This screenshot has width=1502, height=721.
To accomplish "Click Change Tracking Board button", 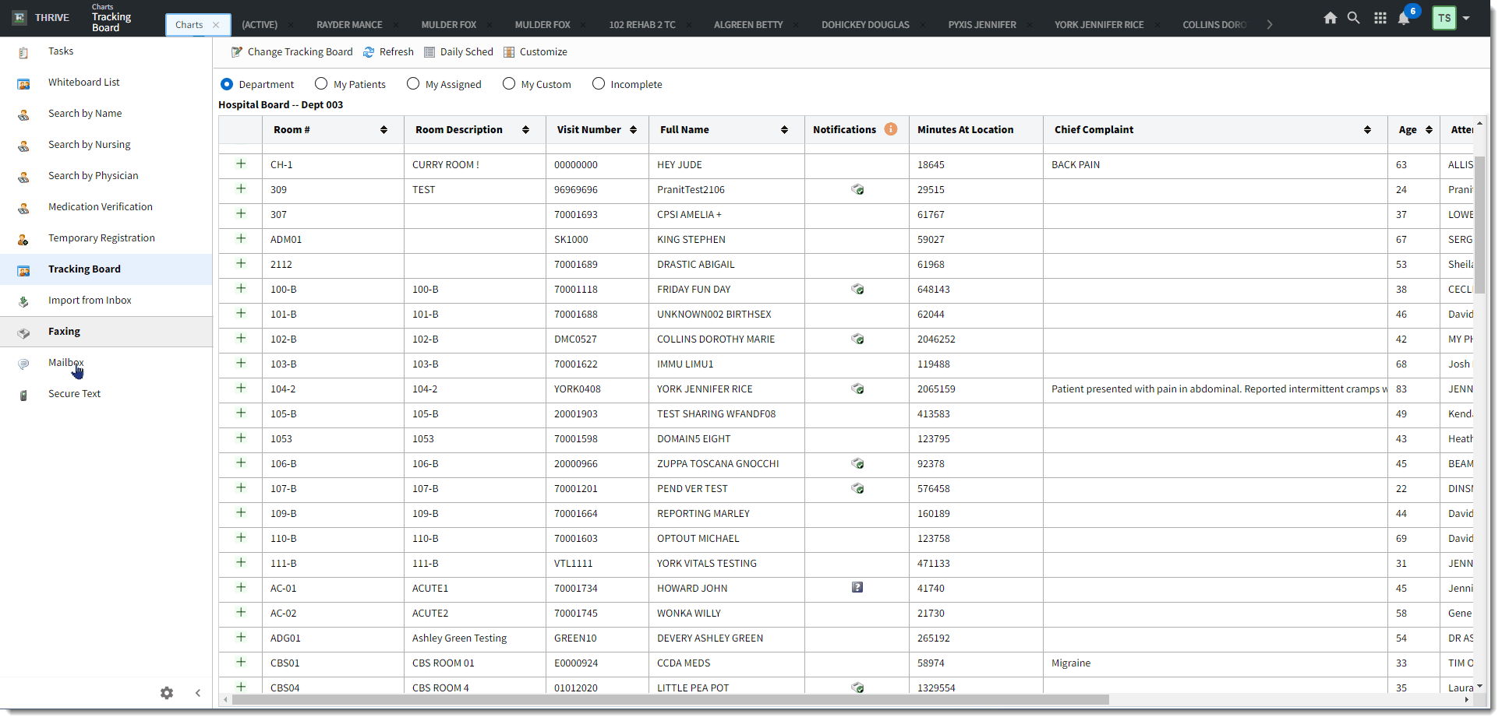I will coord(292,52).
